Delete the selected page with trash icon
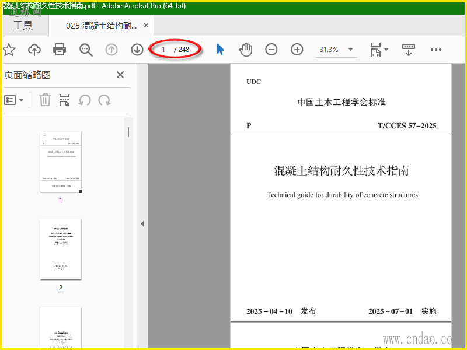Image resolution: width=467 pixels, height=350 pixels. (x=45, y=100)
